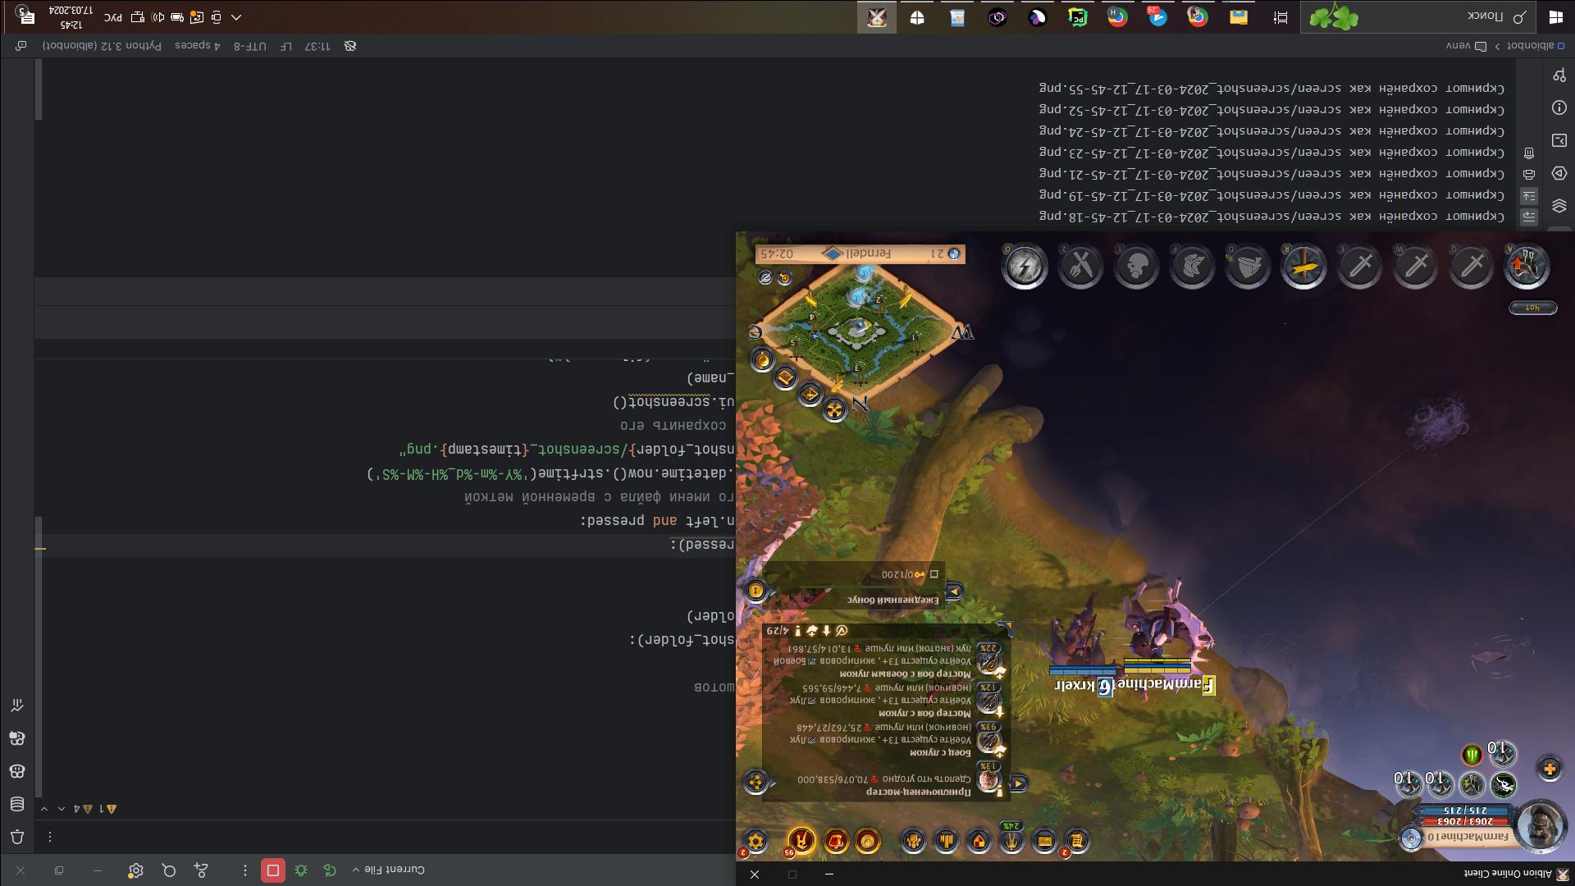Toggle soft-wrap in the Run console toolbar
The width and height of the screenshot is (1575, 886).
pos(1529,217)
